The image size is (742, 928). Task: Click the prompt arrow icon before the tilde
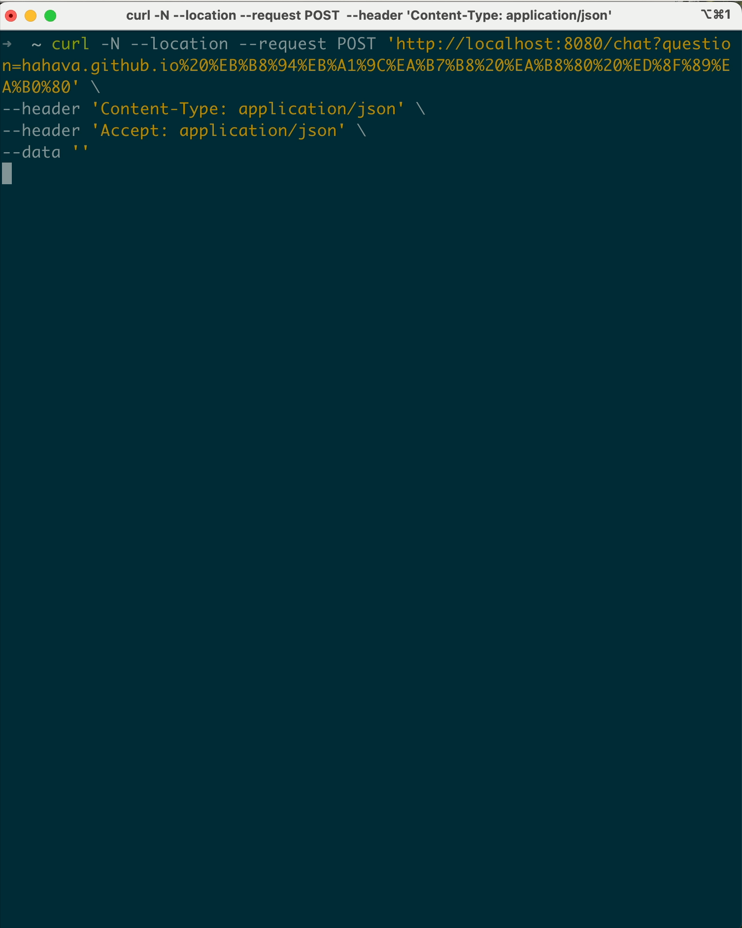tap(7, 44)
